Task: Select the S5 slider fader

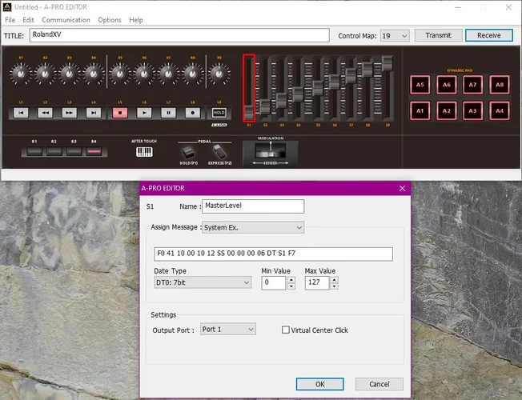Action: [x=318, y=88]
